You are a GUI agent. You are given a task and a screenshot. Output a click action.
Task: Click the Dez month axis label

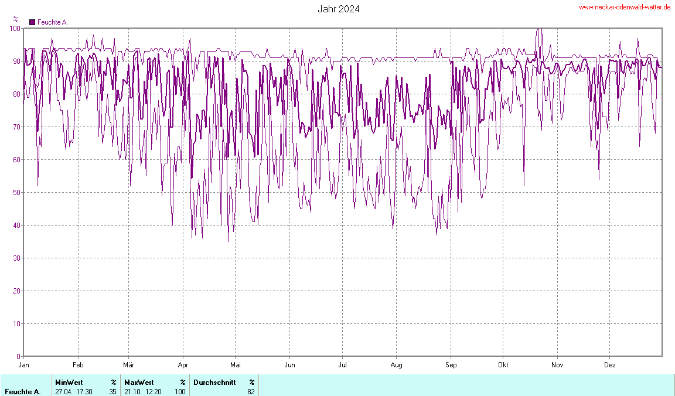pos(609,364)
